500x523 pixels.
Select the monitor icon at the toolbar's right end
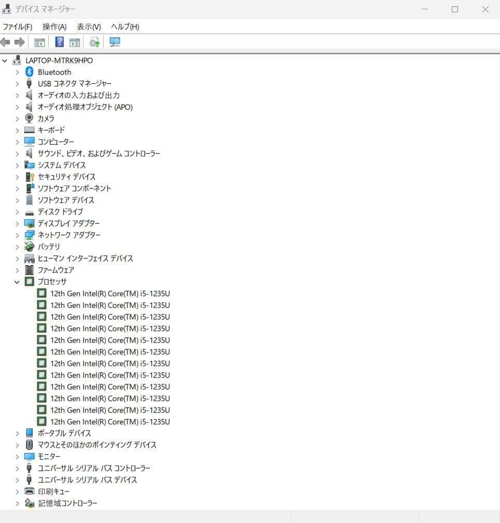115,42
